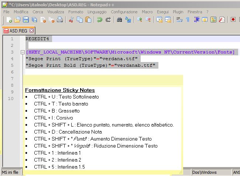
Task: Click the CTRL + SHIFT + L Elenco puntato line
Action: (x=104, y=125)
